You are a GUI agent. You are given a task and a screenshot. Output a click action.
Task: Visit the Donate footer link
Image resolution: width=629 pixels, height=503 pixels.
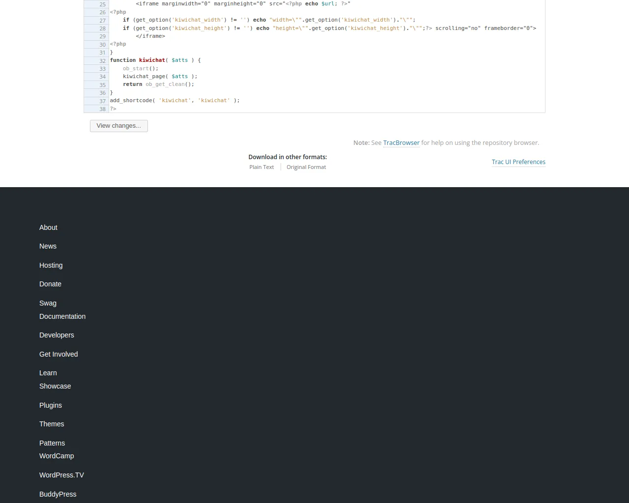coord(50,284)
